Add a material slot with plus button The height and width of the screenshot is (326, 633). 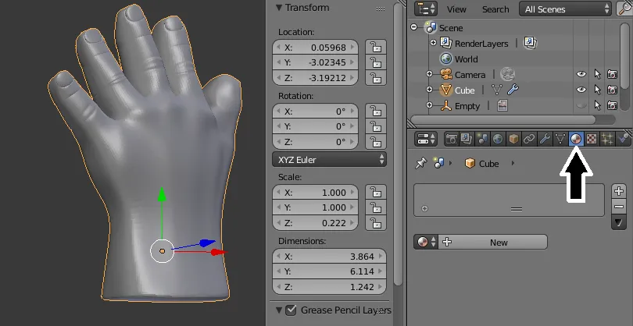(619, 191)
